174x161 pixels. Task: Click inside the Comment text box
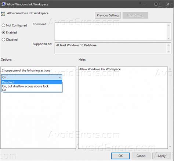point(111,32)
